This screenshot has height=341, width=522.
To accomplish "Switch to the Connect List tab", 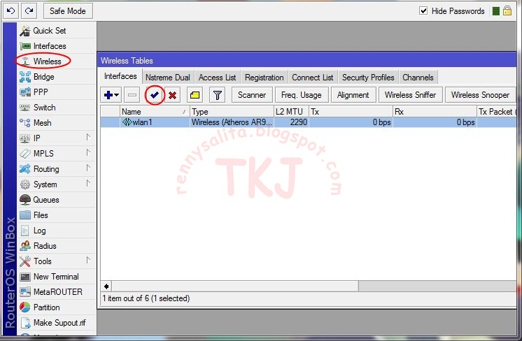I will coord(313,78).
